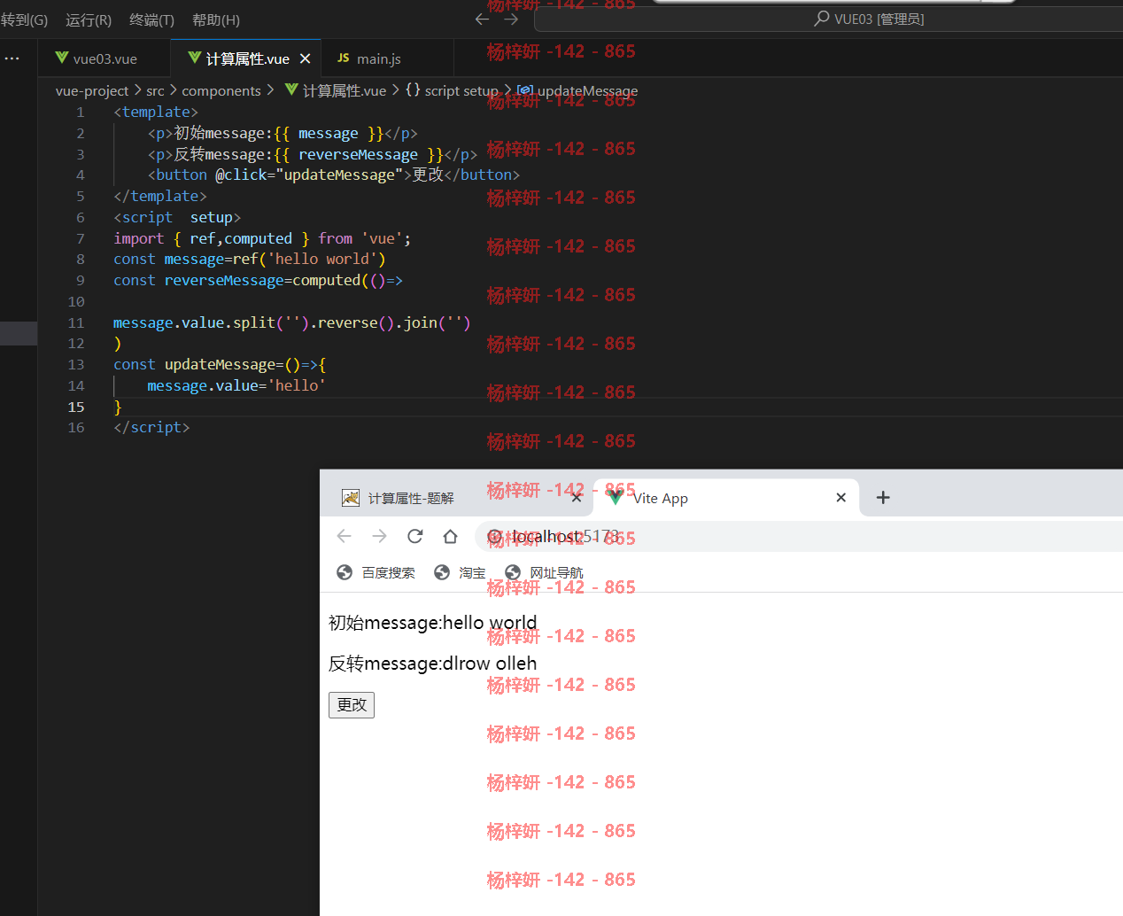Open the 淘宝 bookmark
The height and width of the screenshot is (916, 1123).
[461, 573]
